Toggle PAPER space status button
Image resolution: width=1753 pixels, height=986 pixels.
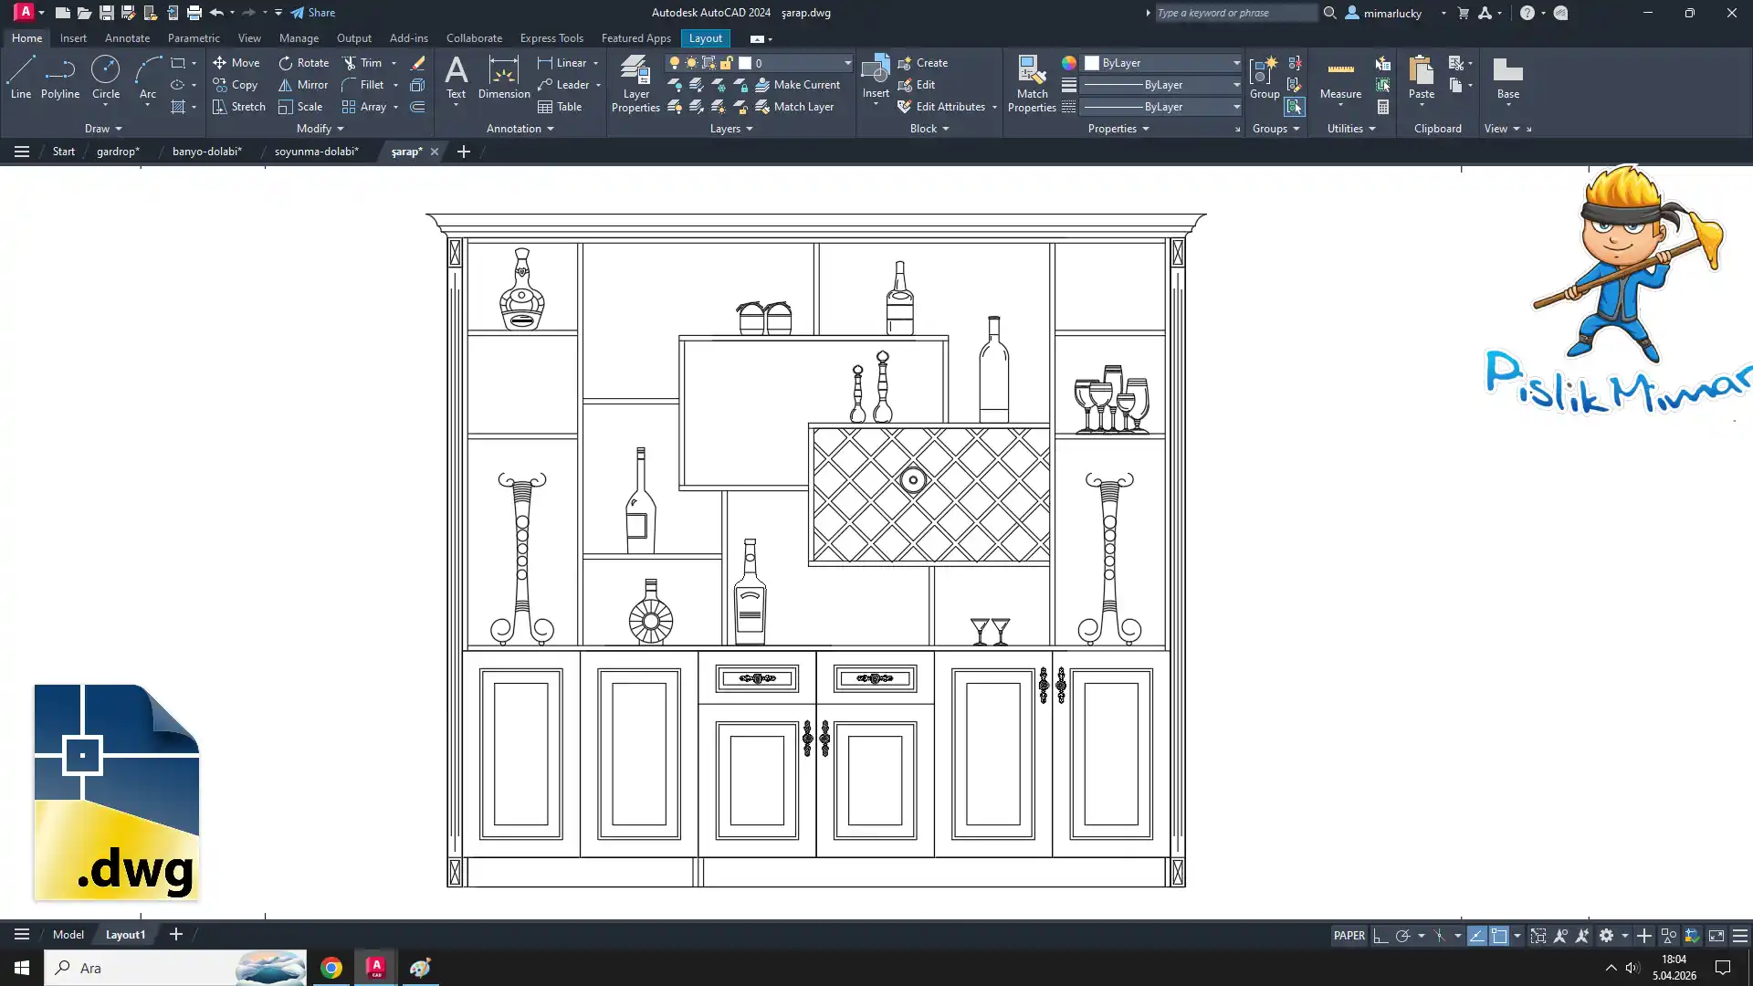pos(1349,936)
